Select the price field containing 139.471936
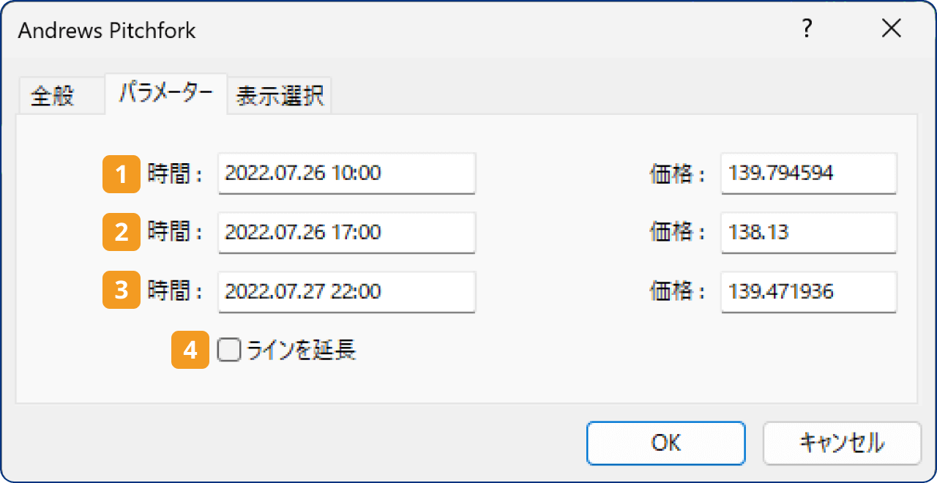The height and width of the screenshot is (483, 937). (x=808, y=291)
